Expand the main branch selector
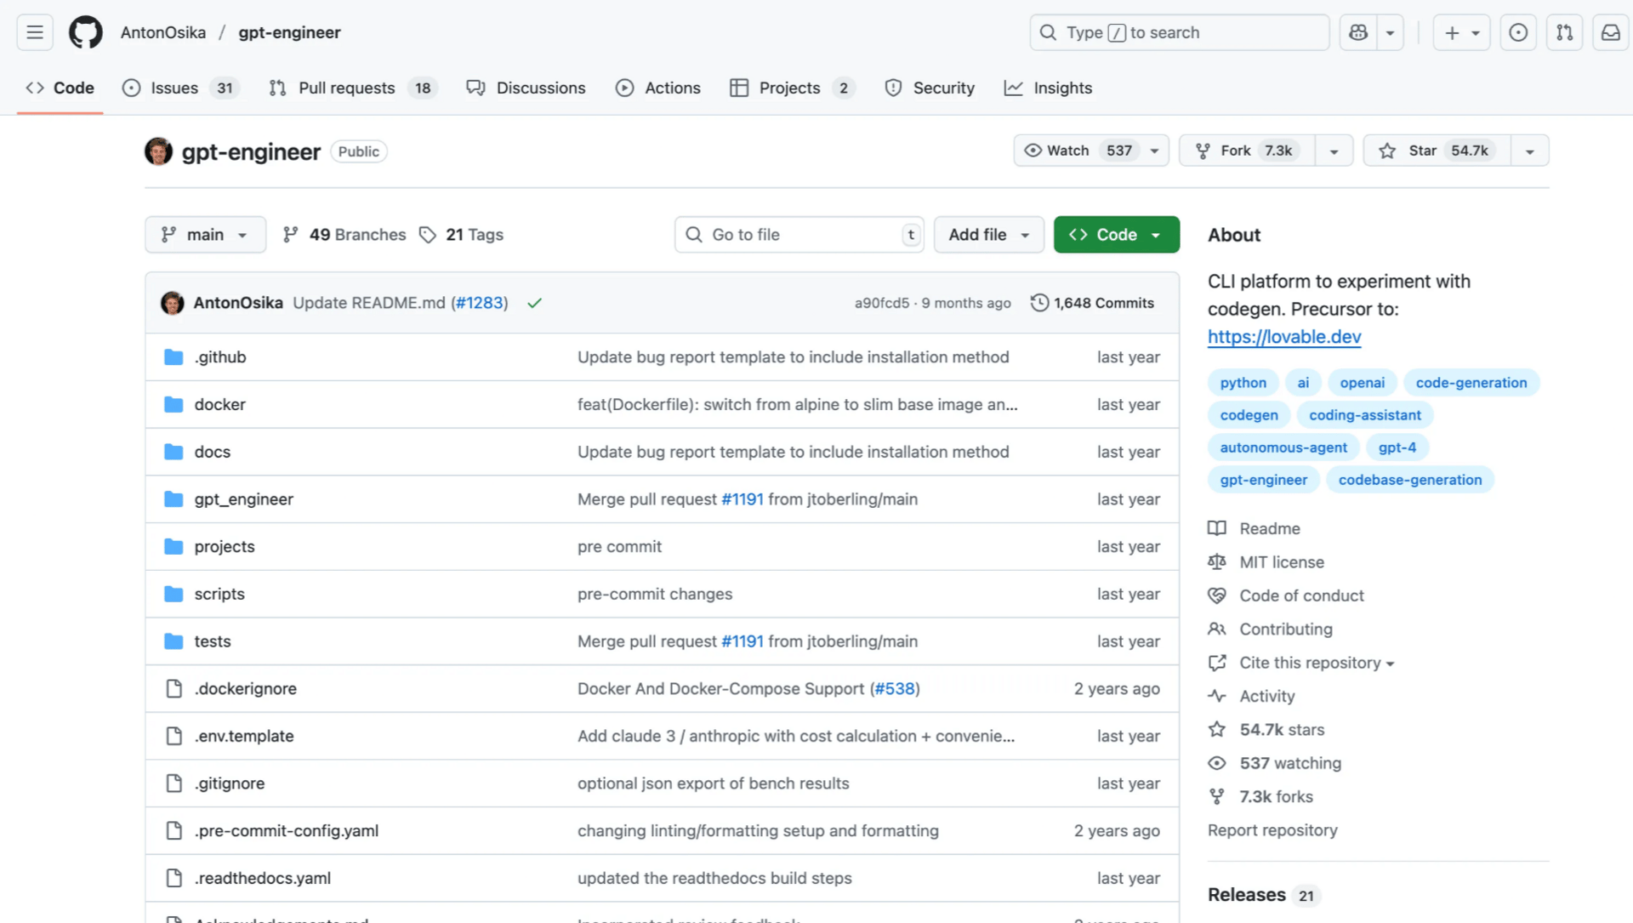The width and height of the screenshot is (1633, 923). coord(205,235)
